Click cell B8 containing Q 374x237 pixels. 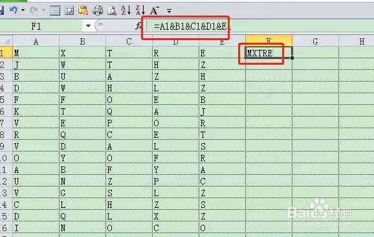click(x=82, y=135)
